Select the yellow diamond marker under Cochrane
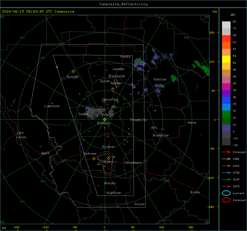Image resolution: width=247 pixels, height=231 pixels. click(94, 158)
